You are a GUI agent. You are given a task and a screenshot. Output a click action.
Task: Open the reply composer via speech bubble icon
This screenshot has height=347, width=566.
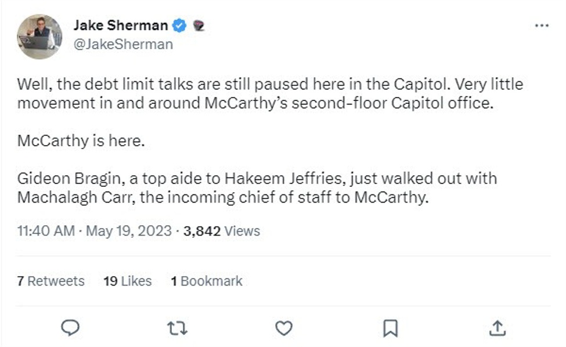[x=70, y=328]
